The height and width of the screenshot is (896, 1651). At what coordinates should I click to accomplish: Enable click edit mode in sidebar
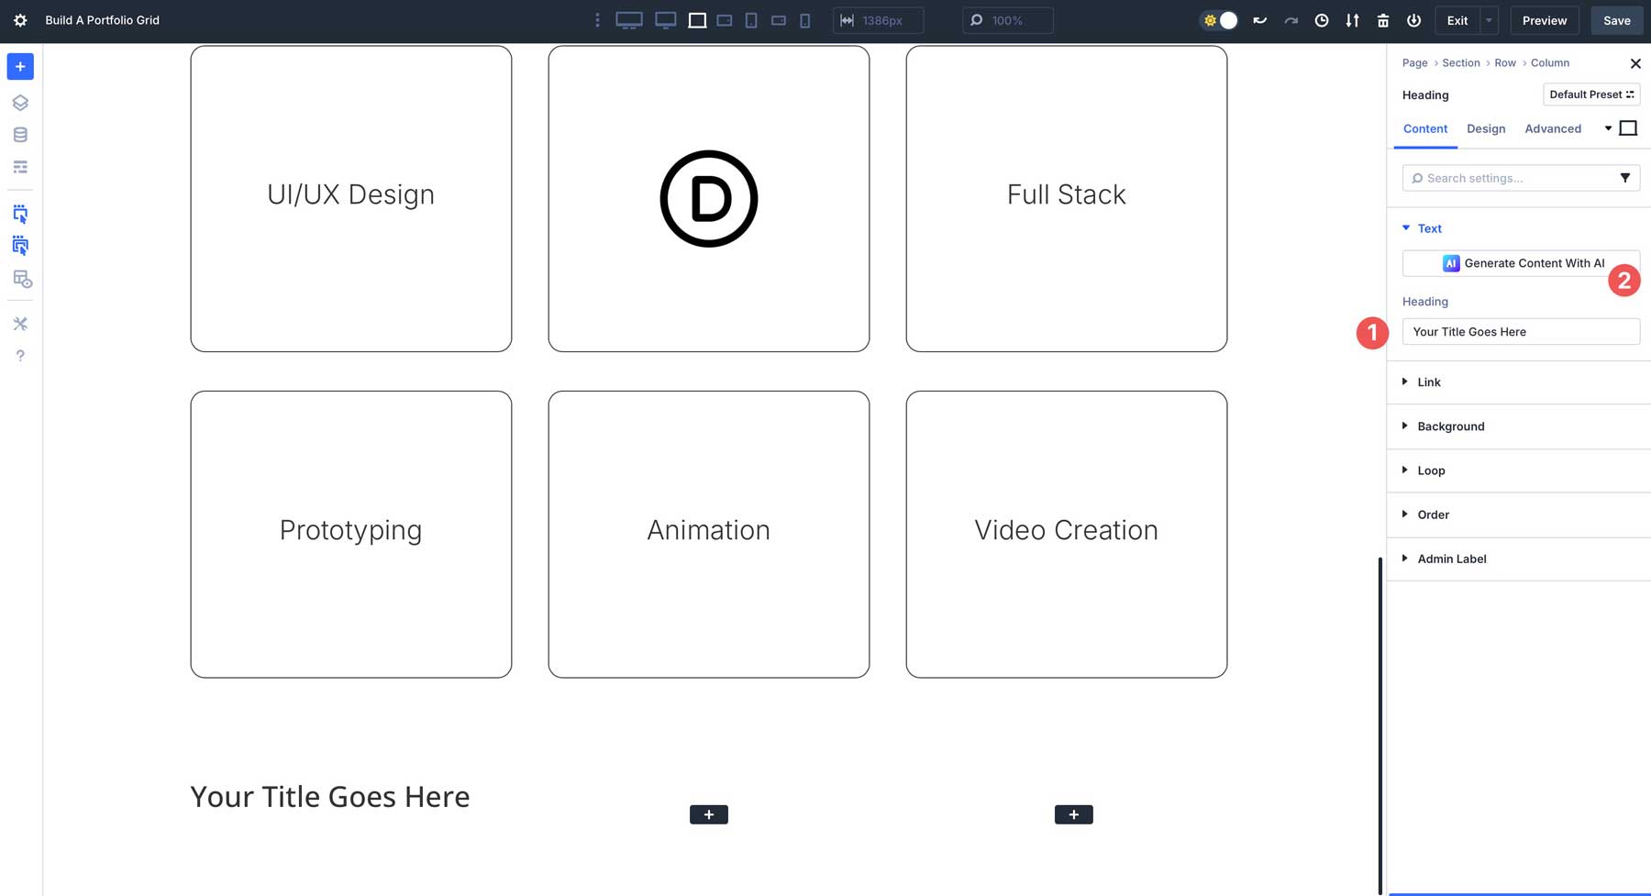coord(20,214)
